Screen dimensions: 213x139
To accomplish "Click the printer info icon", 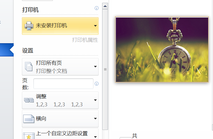I will click(96, 8).
